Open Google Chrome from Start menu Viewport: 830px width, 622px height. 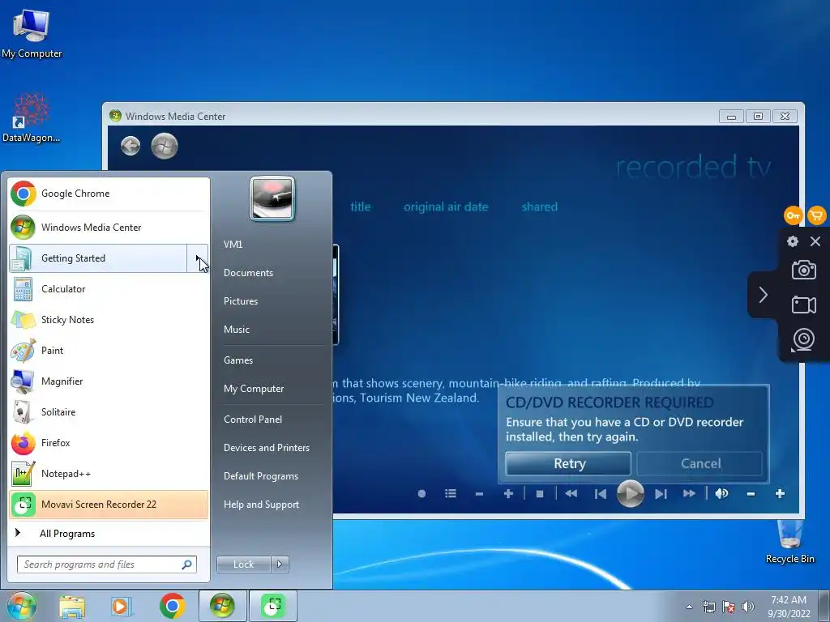coord(109,194)
